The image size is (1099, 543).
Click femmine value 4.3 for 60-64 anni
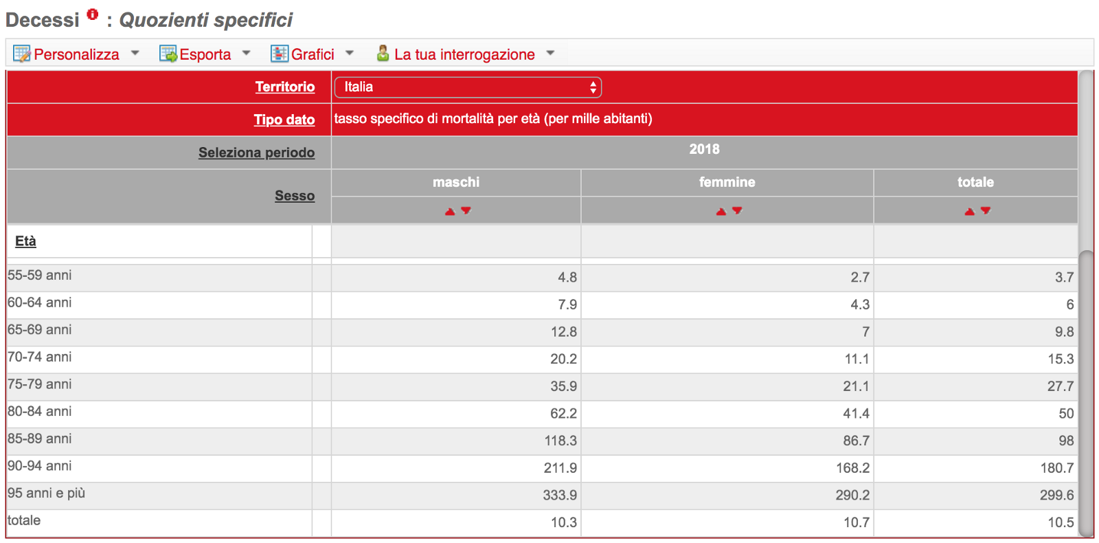tap(860, 304)
